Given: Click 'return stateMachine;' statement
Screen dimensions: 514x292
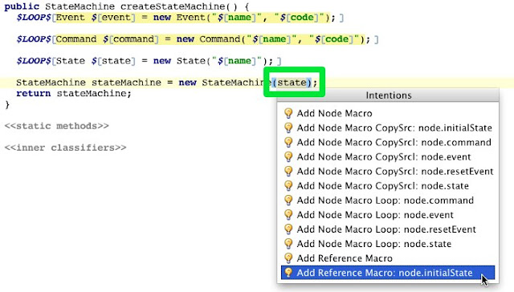Looking at the screenshot, I should (74, 93).
